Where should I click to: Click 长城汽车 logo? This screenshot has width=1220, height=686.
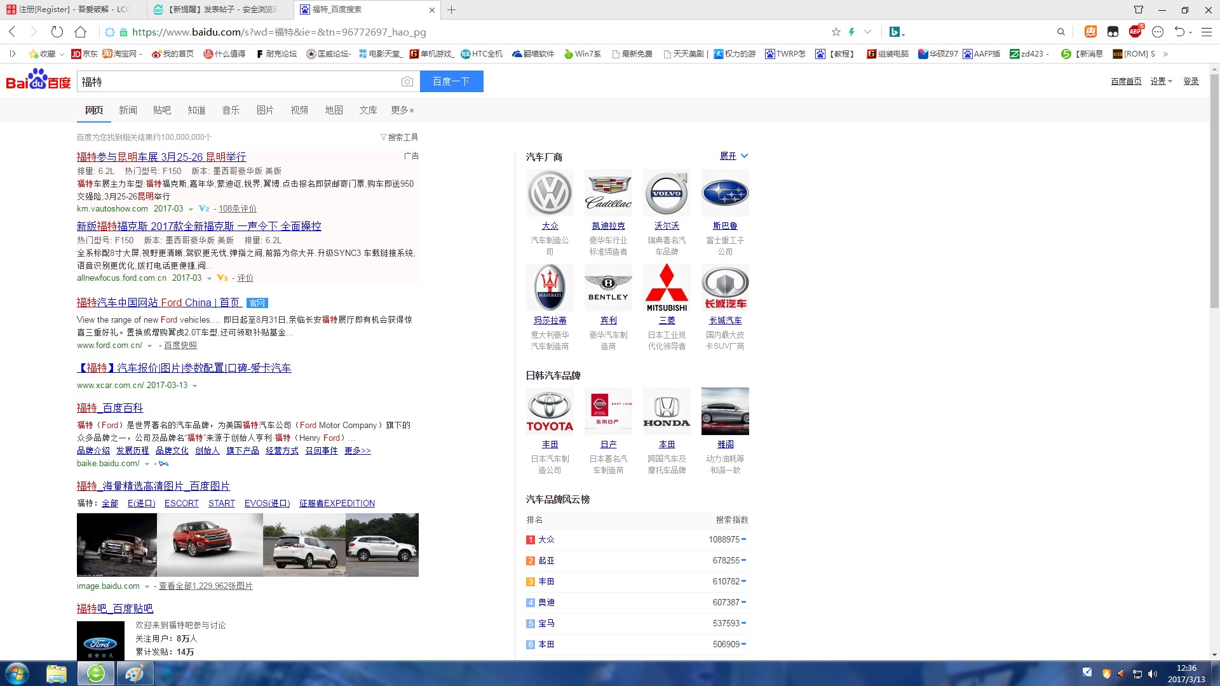click(x=725, y=288)
